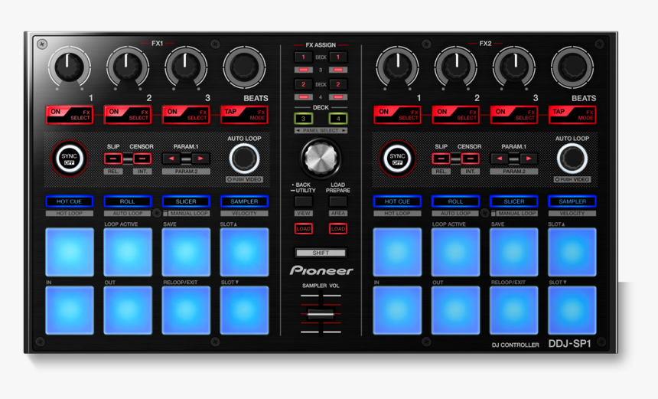Hit the FX1 TAP FX MODE button
This screenshot has width=658, height=399.
245,115
